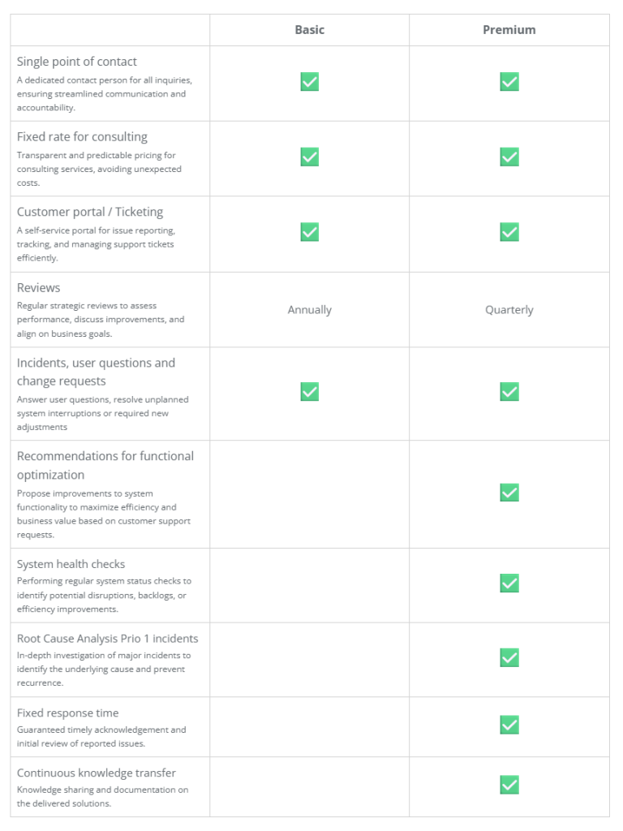
Task: Click the System health checks title
Action: pyautogui.click(x=71, y=564)
